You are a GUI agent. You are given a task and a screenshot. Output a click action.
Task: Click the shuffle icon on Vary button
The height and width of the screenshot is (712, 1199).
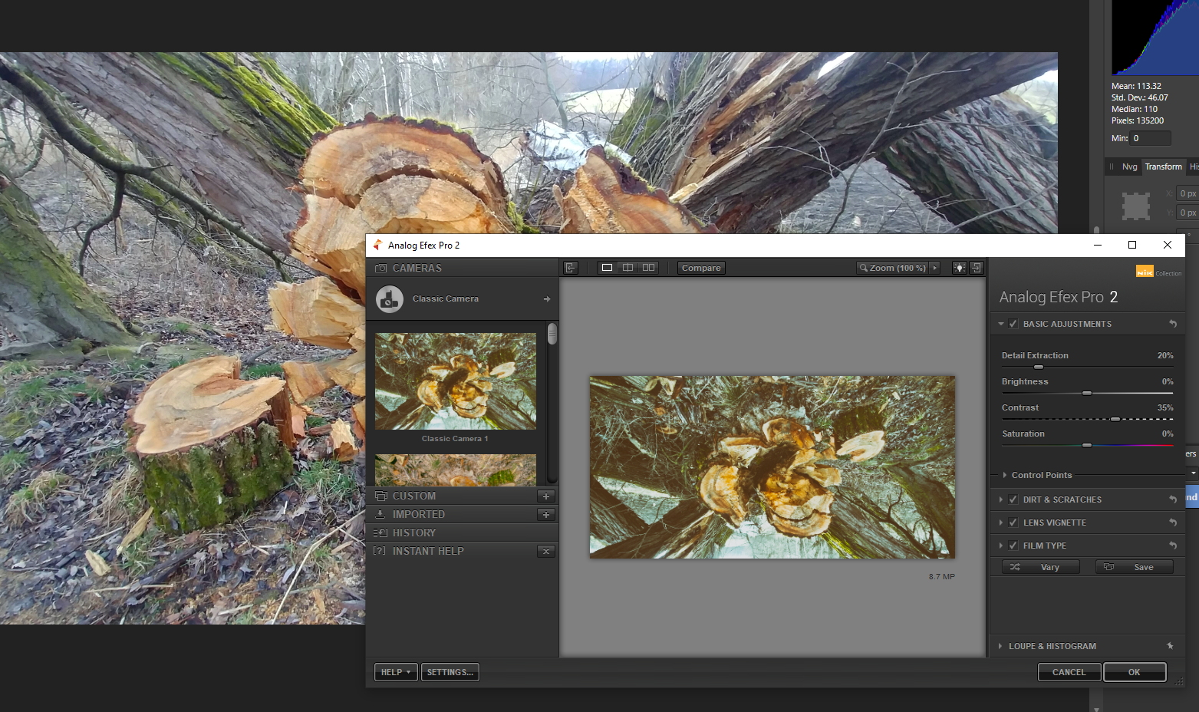pyautogui.click(x=1015, y=567)
